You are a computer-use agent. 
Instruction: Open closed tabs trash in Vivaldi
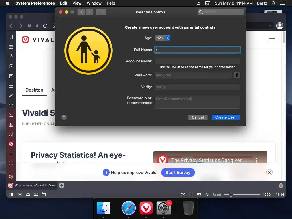[281, 185]
